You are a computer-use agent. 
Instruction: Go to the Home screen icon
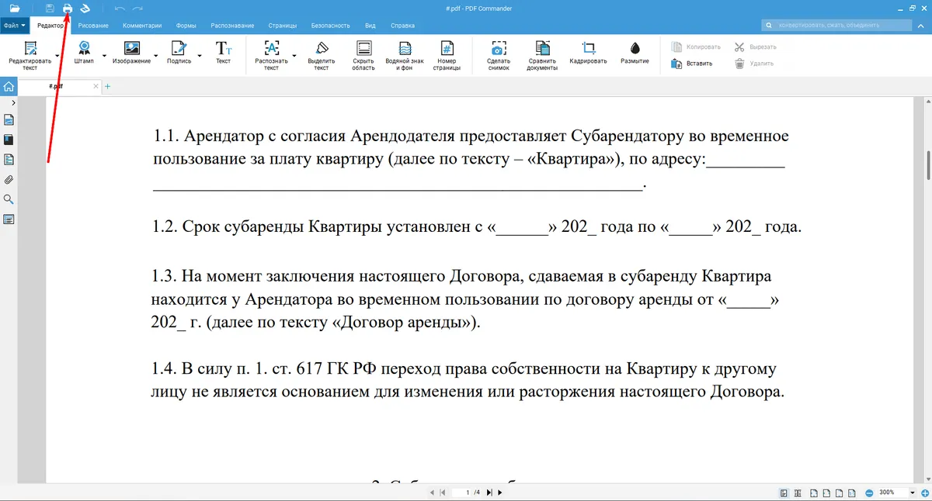tap(9, 86)
